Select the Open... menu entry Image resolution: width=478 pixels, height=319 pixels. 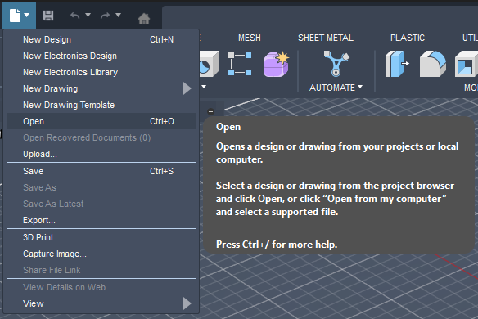[101, 121]
